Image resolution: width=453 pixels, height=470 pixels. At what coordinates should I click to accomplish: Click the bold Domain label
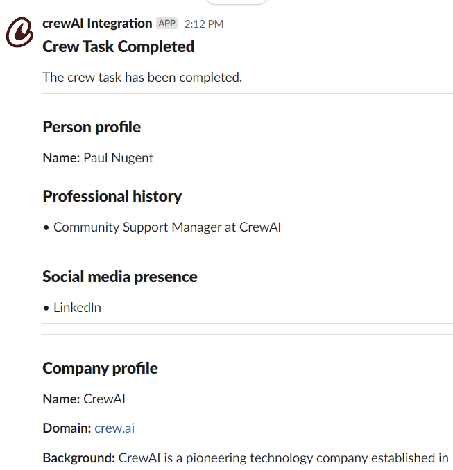point(67,428)
